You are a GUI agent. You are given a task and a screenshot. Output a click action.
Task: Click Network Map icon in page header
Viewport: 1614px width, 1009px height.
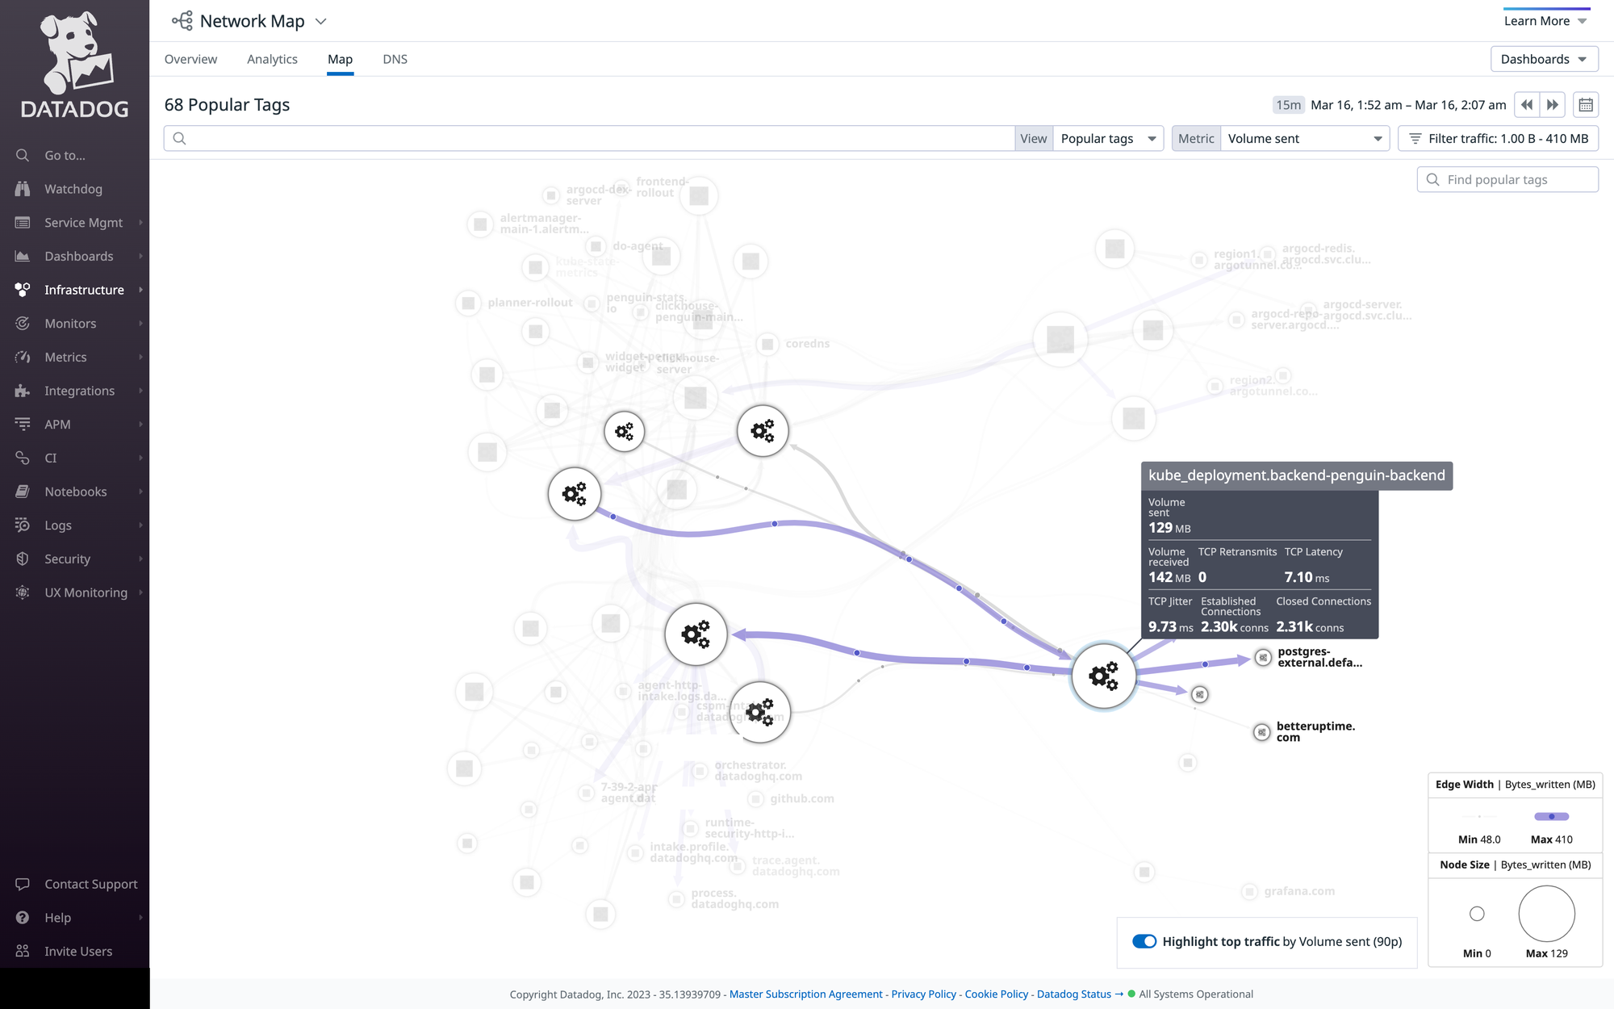point(182,21)
